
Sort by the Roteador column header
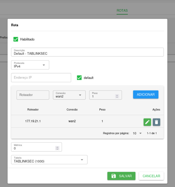[33, 109]
